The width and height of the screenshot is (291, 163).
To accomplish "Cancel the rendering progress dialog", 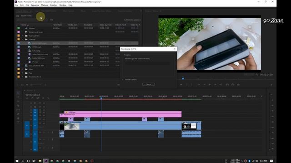I will (149, 84).
